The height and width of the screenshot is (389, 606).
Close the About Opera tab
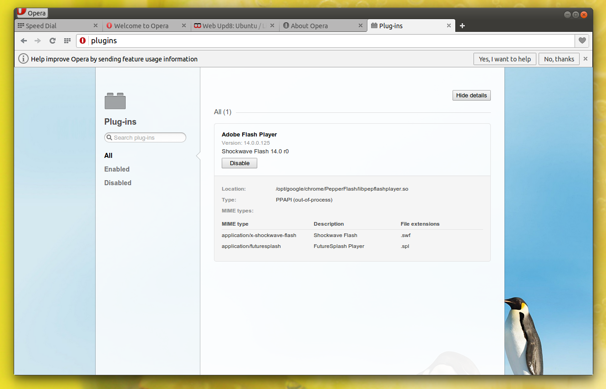coord(361,26)
